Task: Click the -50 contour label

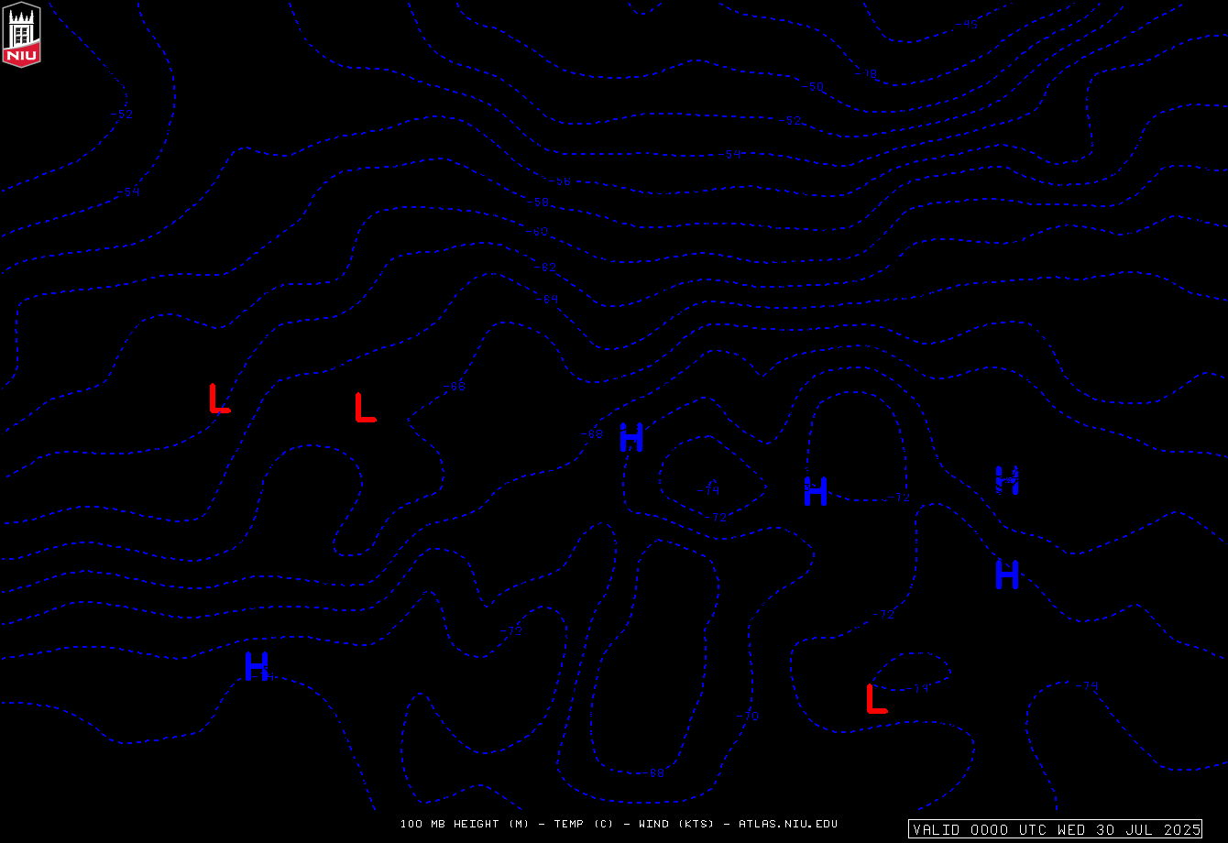Action: pyautogui.click(x=813, y=87)
